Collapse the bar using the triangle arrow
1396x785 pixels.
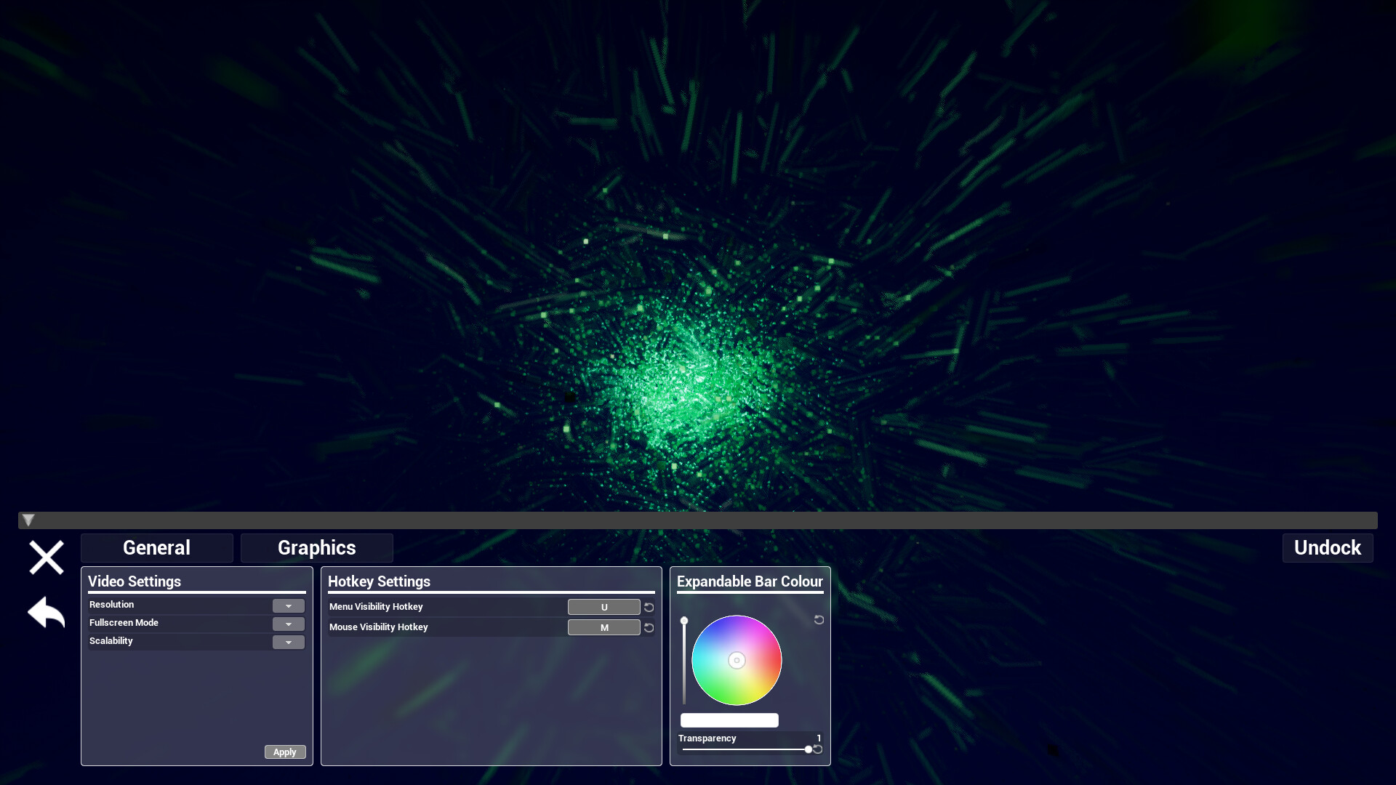click(x=28, y=520)
